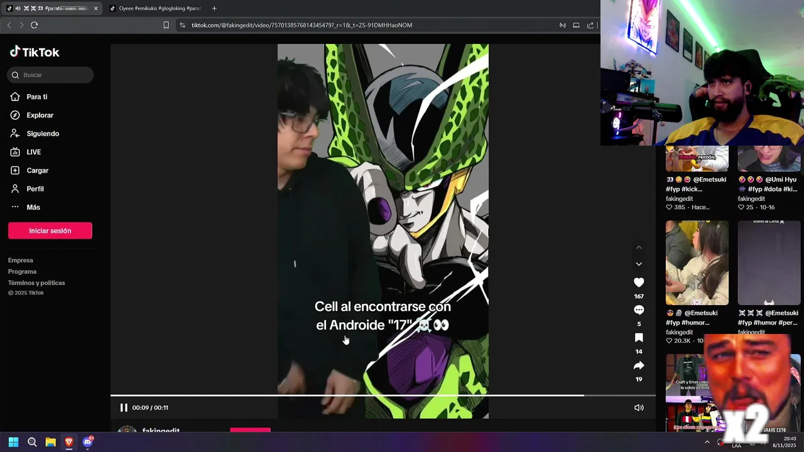Click the Iniciar sesión button
The image size is (804, 452).
pyautogui.click(x=50, y=230)
